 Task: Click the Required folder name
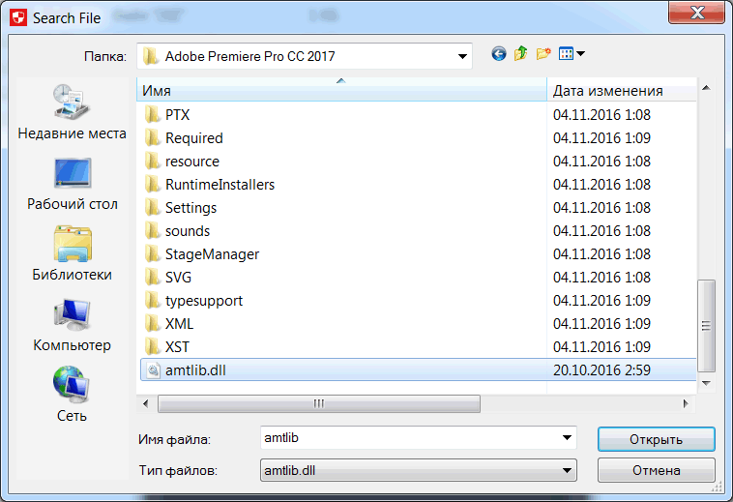[x=194, y=138]
